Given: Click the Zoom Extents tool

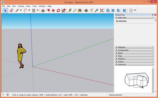Looking at the screenshot, I should click(x=102, y=11).
